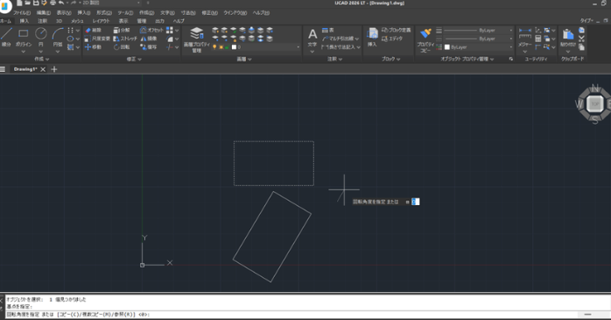Expand the Draw (作成) panel
Image resolution: width=611 pixels, height=320 pixels.
[42, 59]
